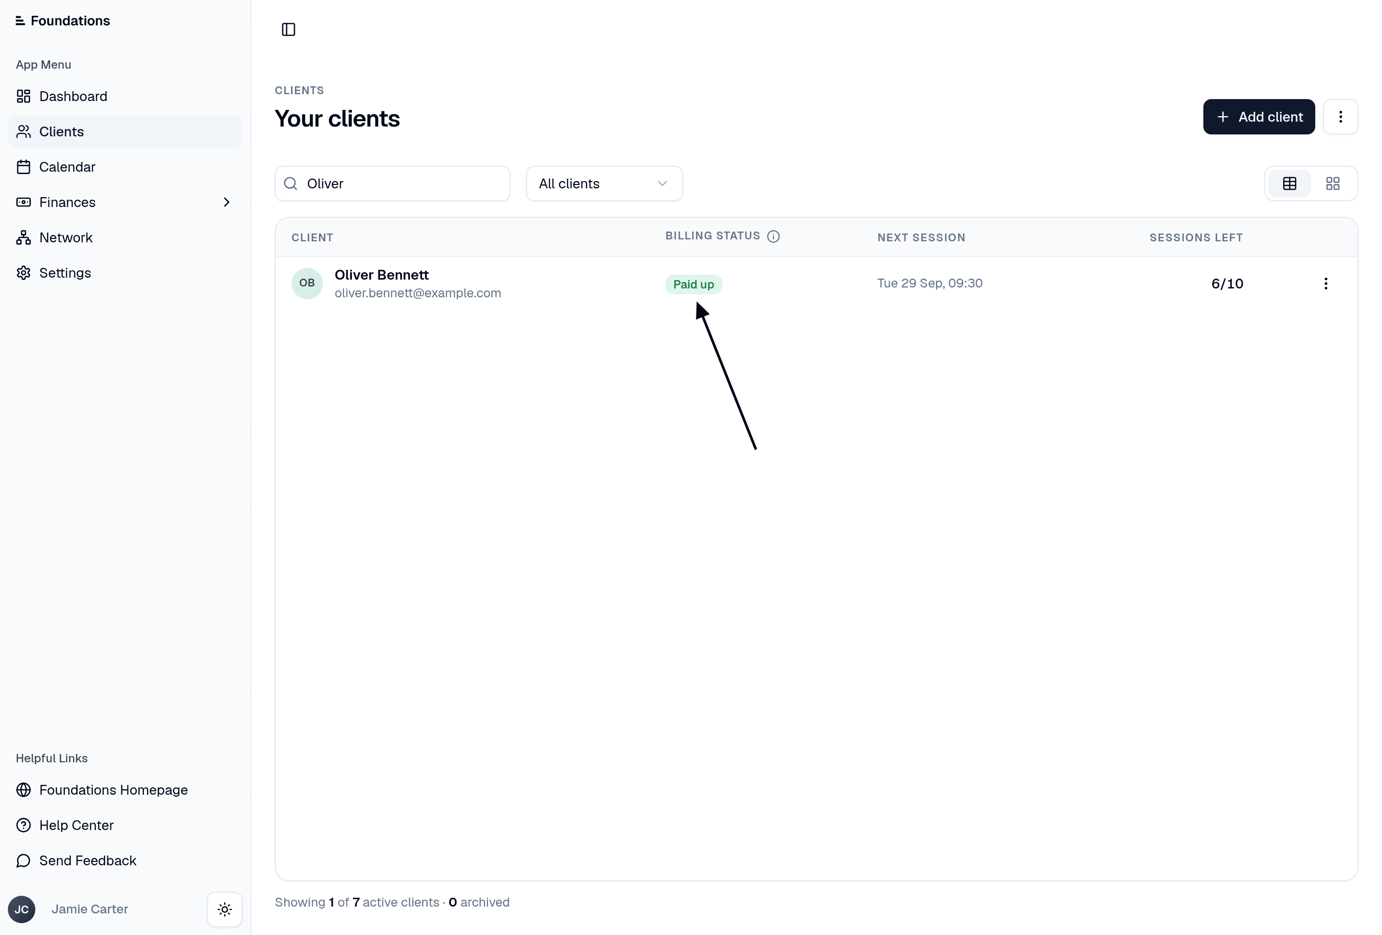Image resolution: width=1382 pixels, height=935 pixels.
Task: Switch to grid card view
Action: pyautogui.click(x=1332, y=183)
